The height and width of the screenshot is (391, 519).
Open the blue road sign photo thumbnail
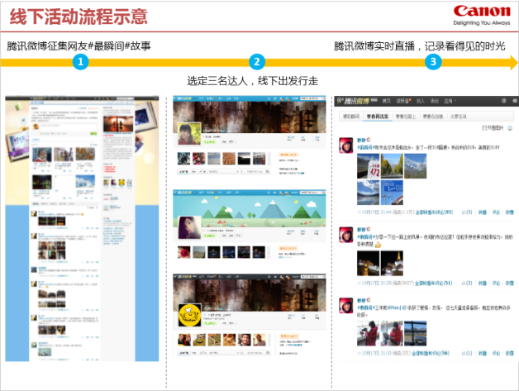(x=392, y=193)
